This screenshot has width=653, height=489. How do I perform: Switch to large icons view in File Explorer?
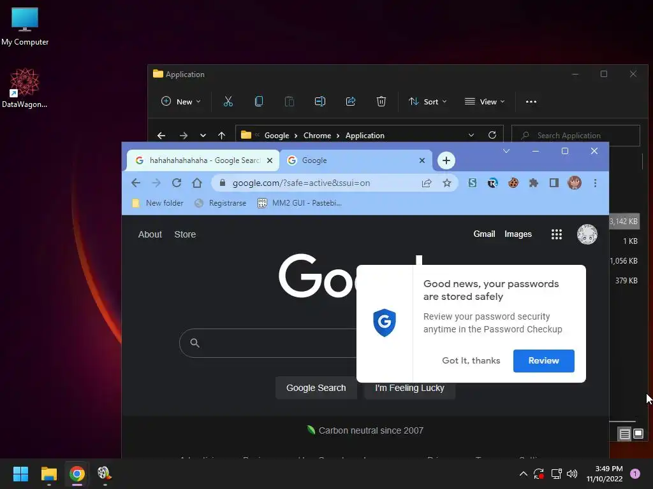pos(638,434)
